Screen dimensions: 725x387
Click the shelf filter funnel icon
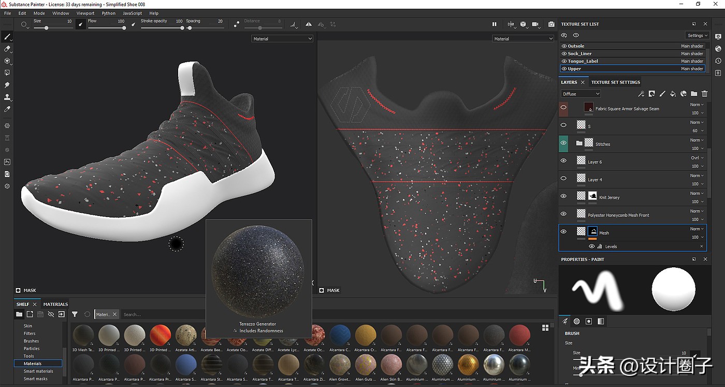coord(75,314)
